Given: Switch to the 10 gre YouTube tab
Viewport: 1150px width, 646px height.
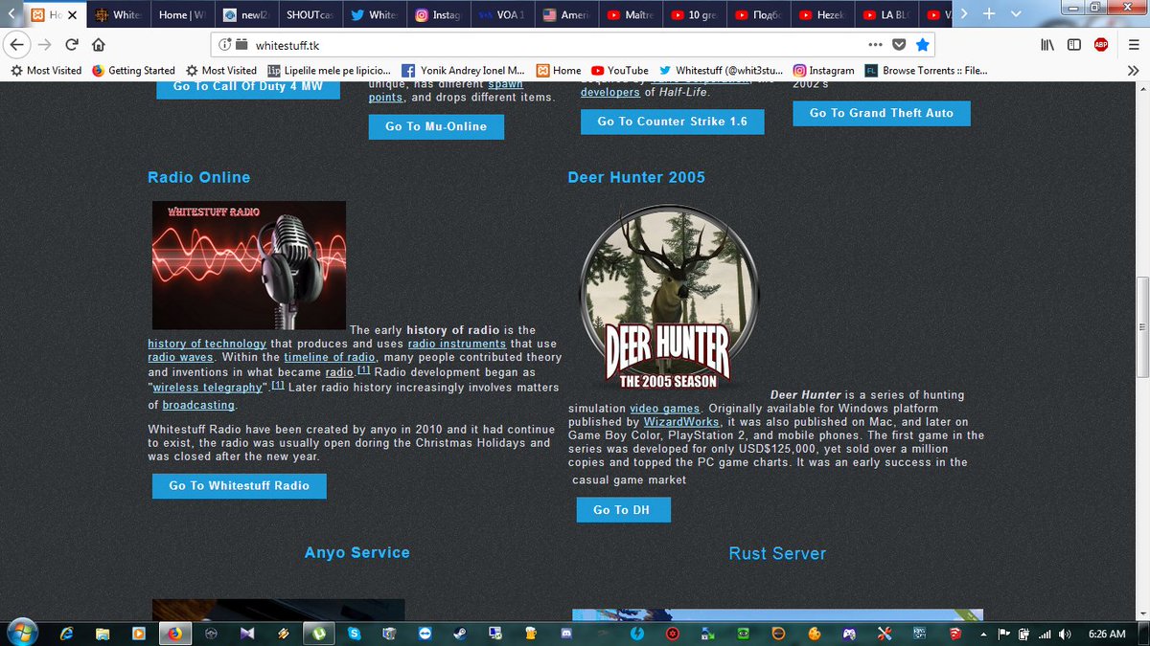Looking at the screenshot, I should (695, 15).
